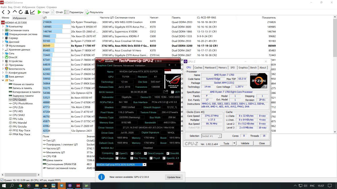Collapse the Тест tree node

click(x=3, y=80)
